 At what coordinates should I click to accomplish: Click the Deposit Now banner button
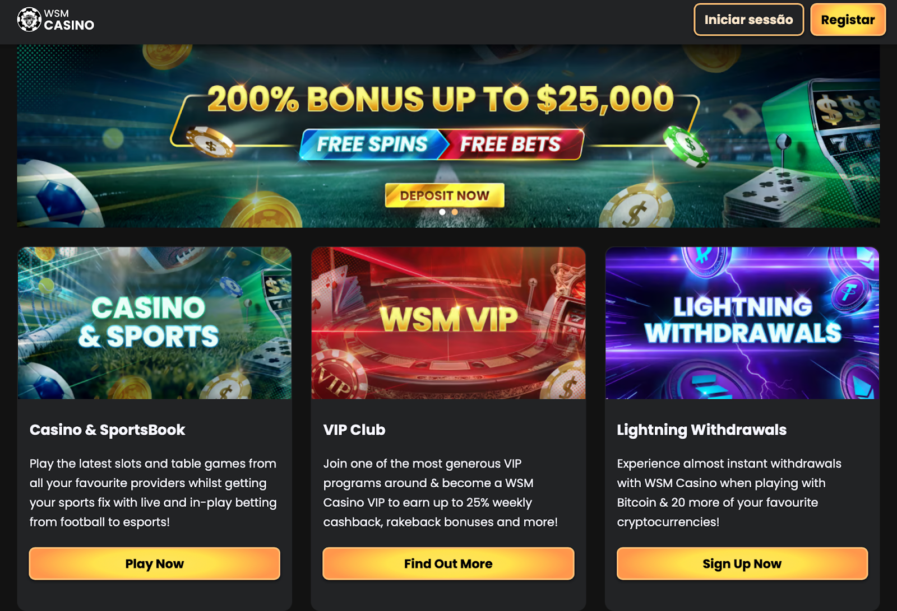point(445,195)
